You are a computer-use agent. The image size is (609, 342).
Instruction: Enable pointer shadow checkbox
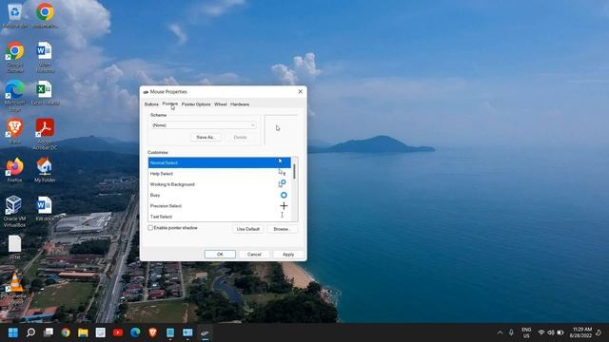coord(150,228)
